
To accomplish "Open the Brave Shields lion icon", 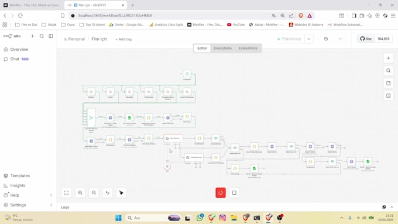I will click(301, 15).
